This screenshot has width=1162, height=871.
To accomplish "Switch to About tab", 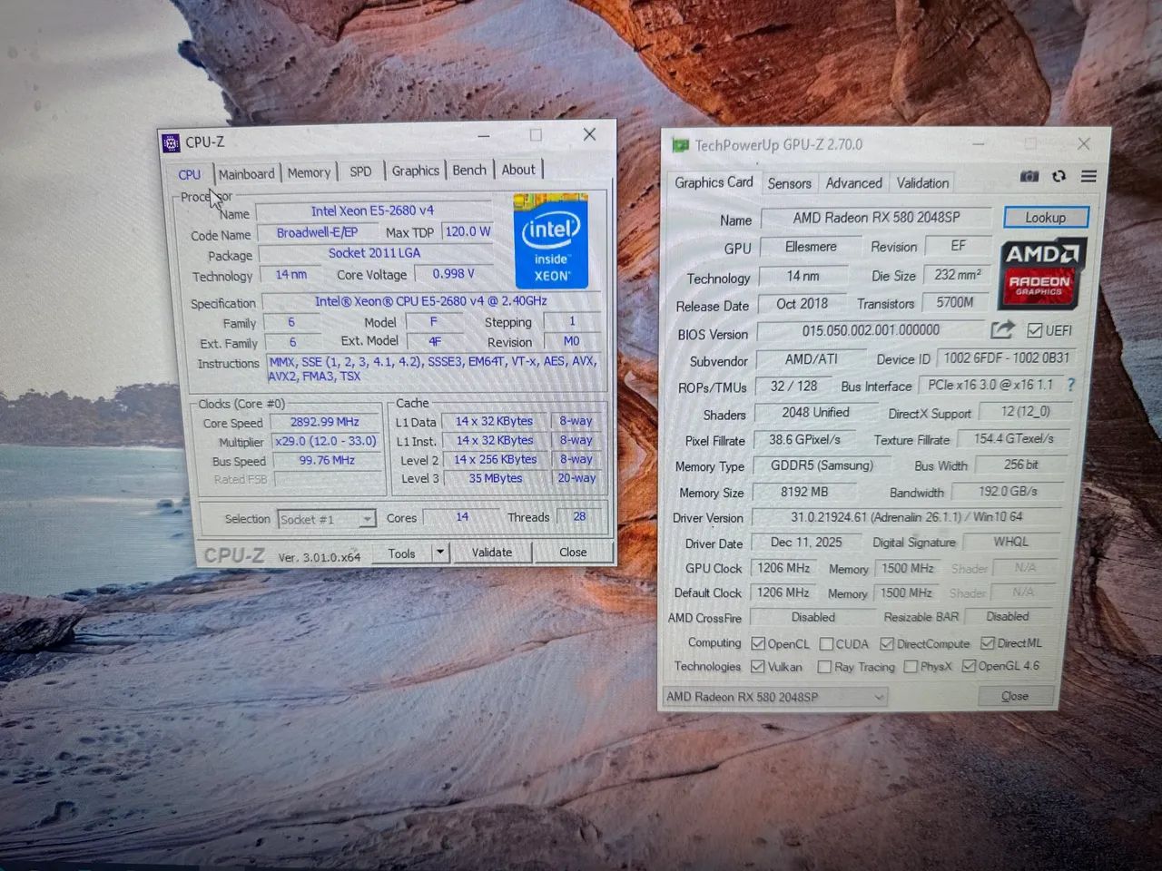I will pyautogui.click(x=518, y=169).
